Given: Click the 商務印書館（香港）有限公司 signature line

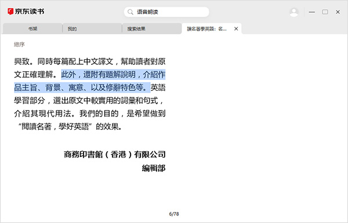Looking at the screenshot, I should [115, 154].
